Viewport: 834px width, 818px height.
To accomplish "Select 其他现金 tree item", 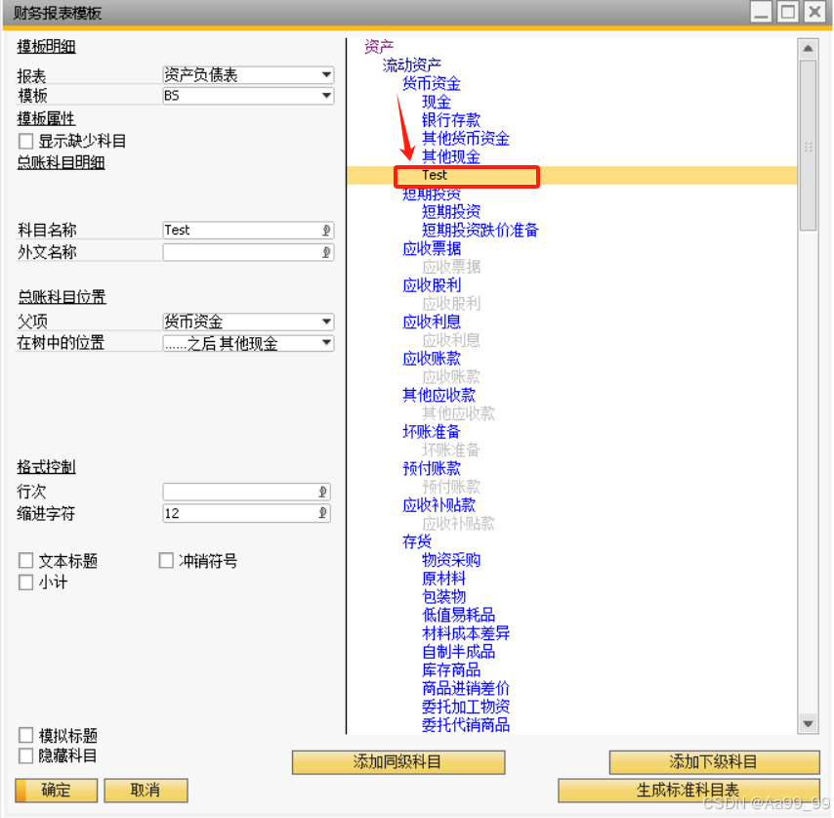I will coord(451,157).
